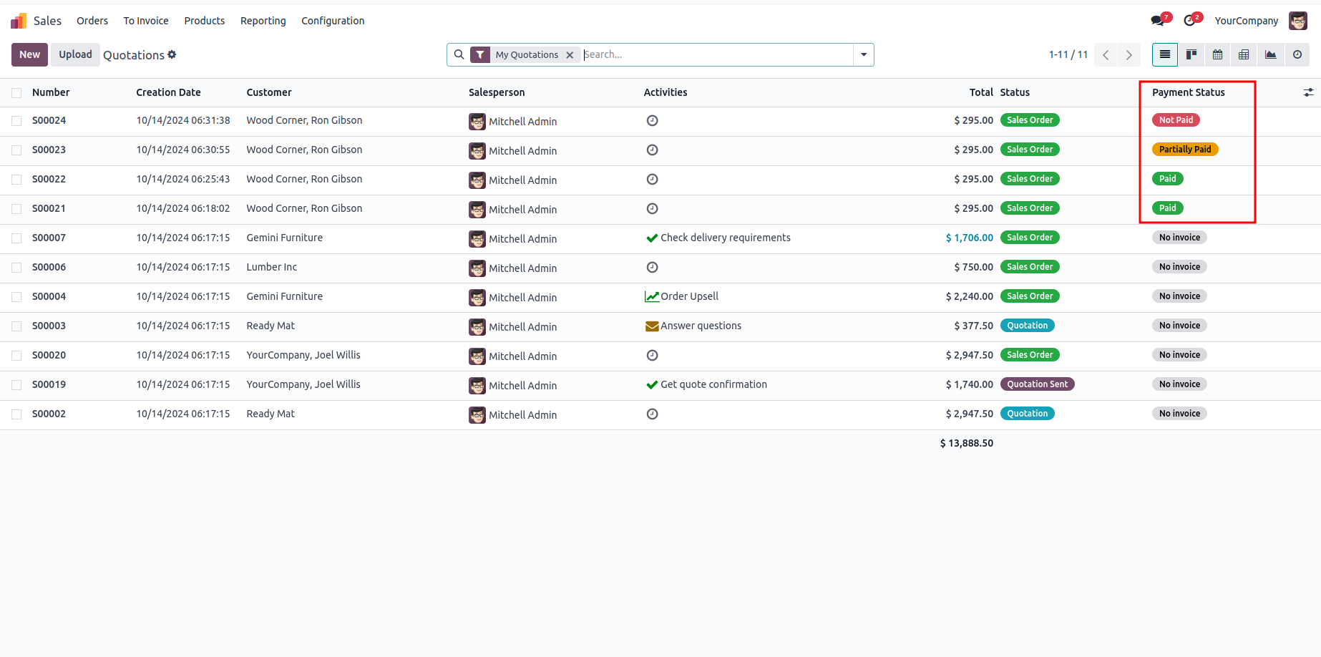
Task: Select all rows with header checkbox
Action: (x=16, y=93)
